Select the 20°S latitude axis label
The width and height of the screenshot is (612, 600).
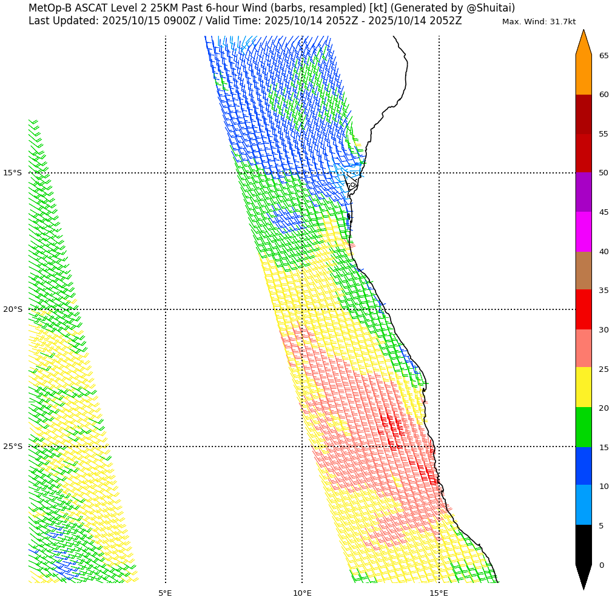click(12, 309)
